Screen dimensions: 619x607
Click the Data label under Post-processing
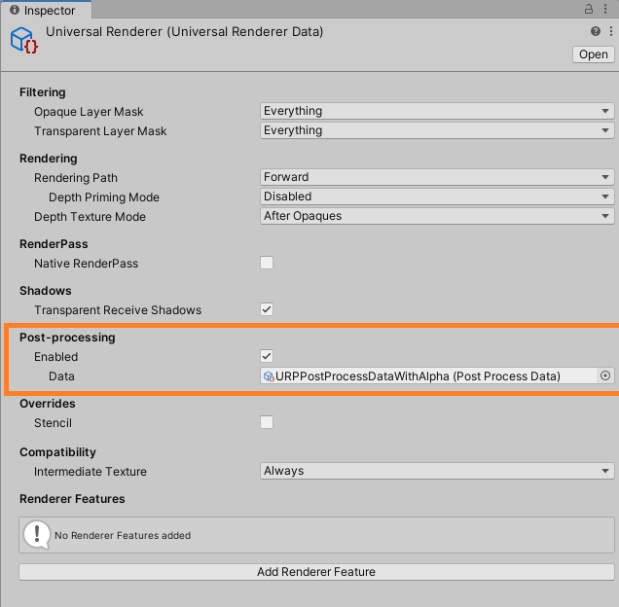pyautogui.click(x=61, y=376)
